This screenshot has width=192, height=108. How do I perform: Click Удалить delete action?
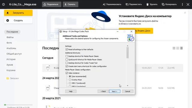coord(152,4)
